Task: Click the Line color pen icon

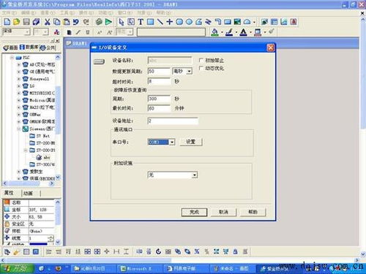Action: click(229, 32)
